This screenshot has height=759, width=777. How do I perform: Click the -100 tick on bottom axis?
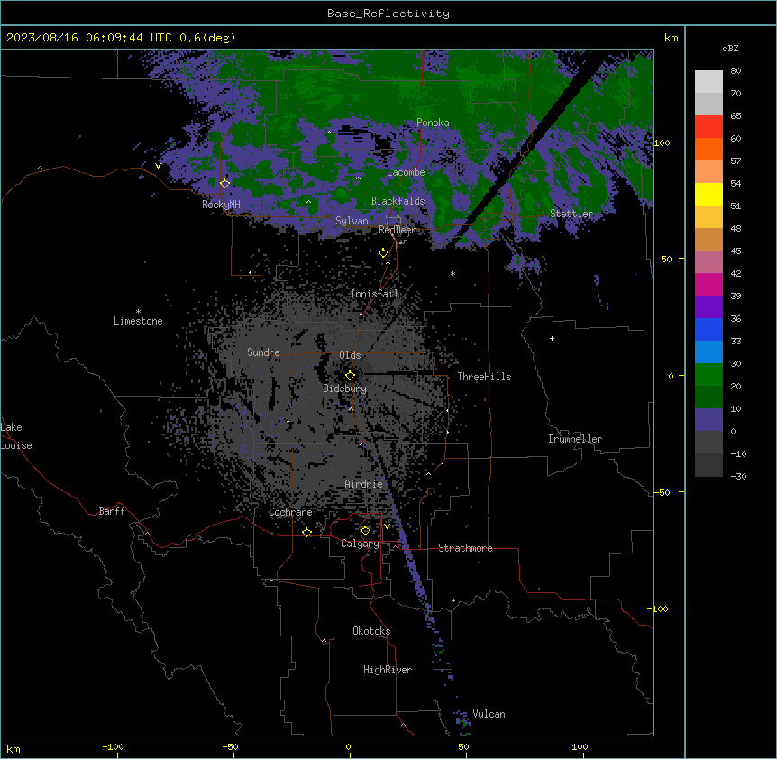113,746
